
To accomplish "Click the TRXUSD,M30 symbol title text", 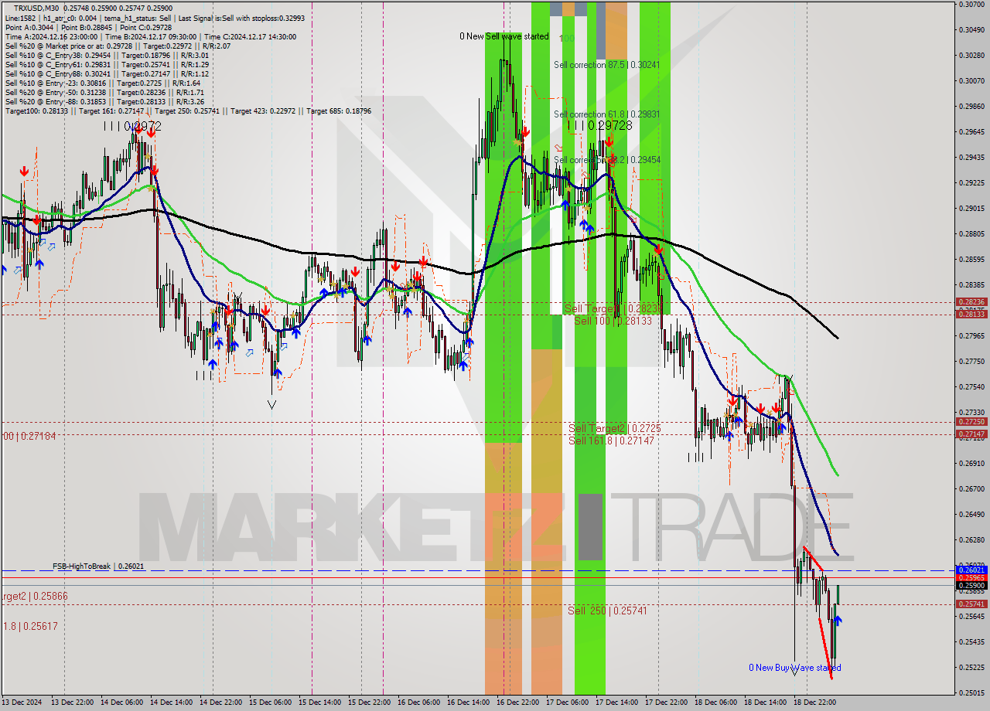I will [x=36, y=8].
